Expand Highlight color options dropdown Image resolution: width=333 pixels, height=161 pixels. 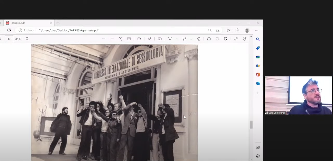191,39
